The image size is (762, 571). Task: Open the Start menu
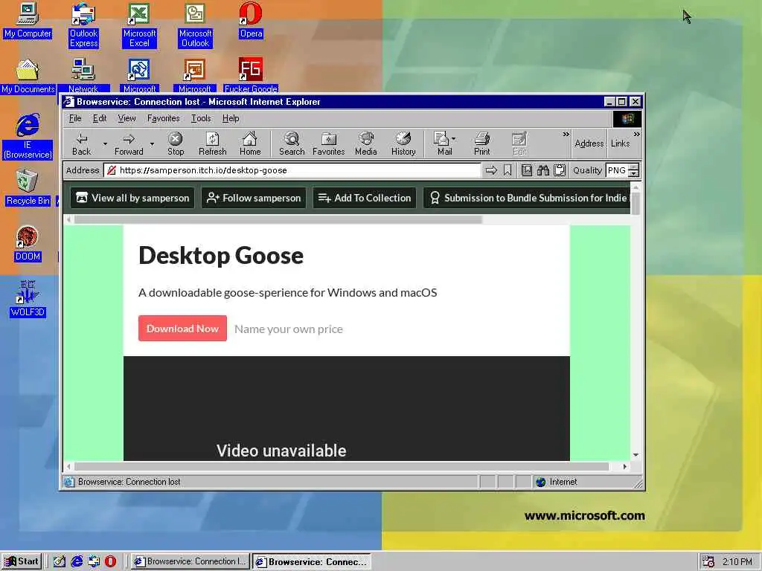click(x=22, y=561)
